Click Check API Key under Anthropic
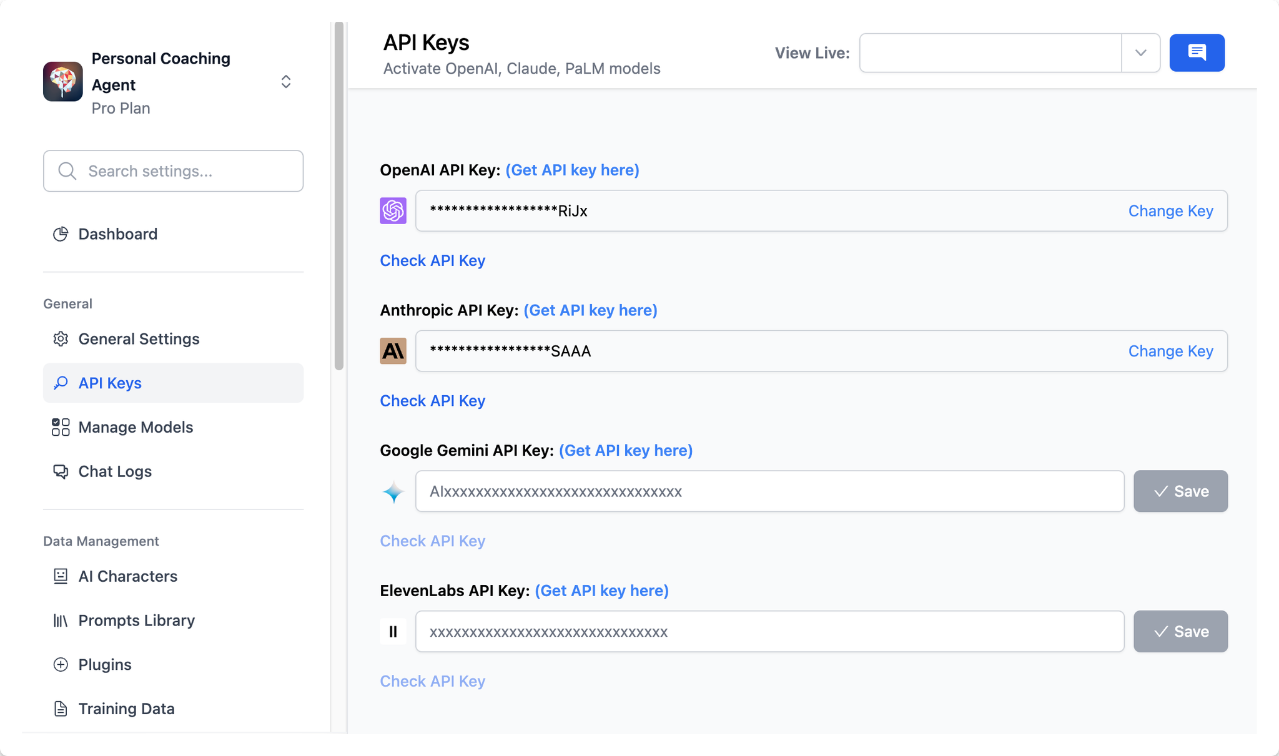1279x756 pixels. [432, 401]
